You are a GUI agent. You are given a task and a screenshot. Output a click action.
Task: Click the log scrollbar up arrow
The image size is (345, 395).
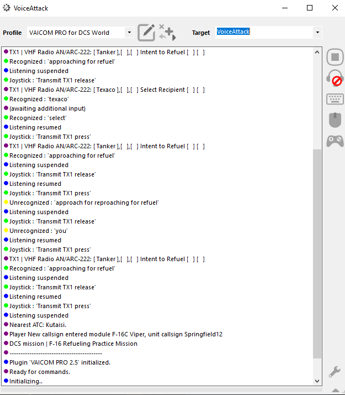pyautogui.click(x=317, y=52)
